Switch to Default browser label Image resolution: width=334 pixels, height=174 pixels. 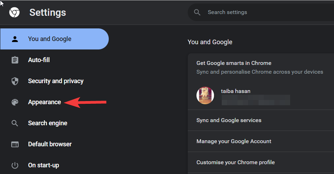tap(50, 144)
